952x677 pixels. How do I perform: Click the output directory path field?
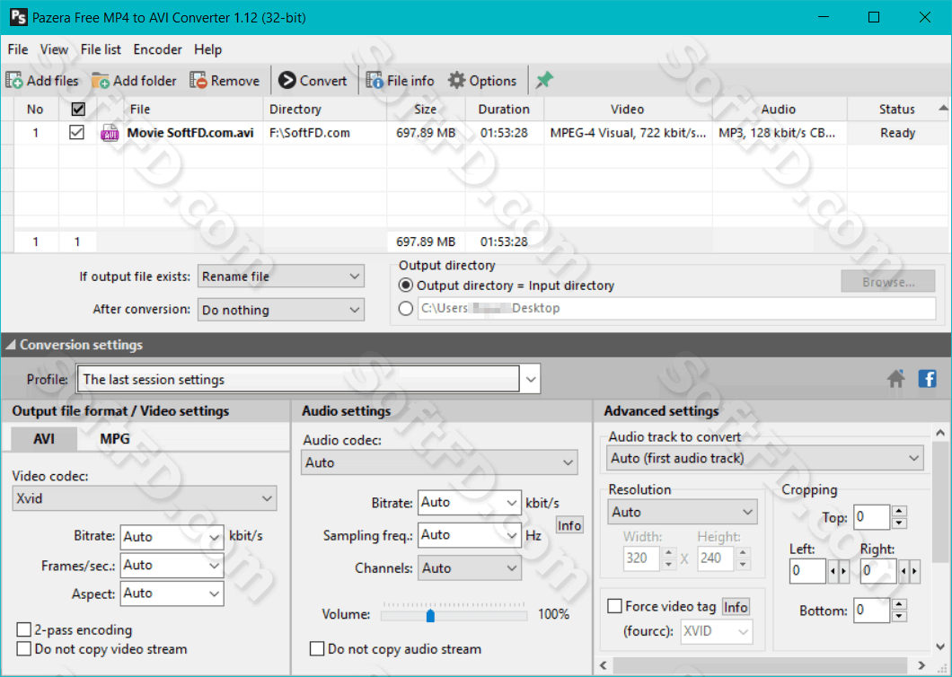coord(676,309)
